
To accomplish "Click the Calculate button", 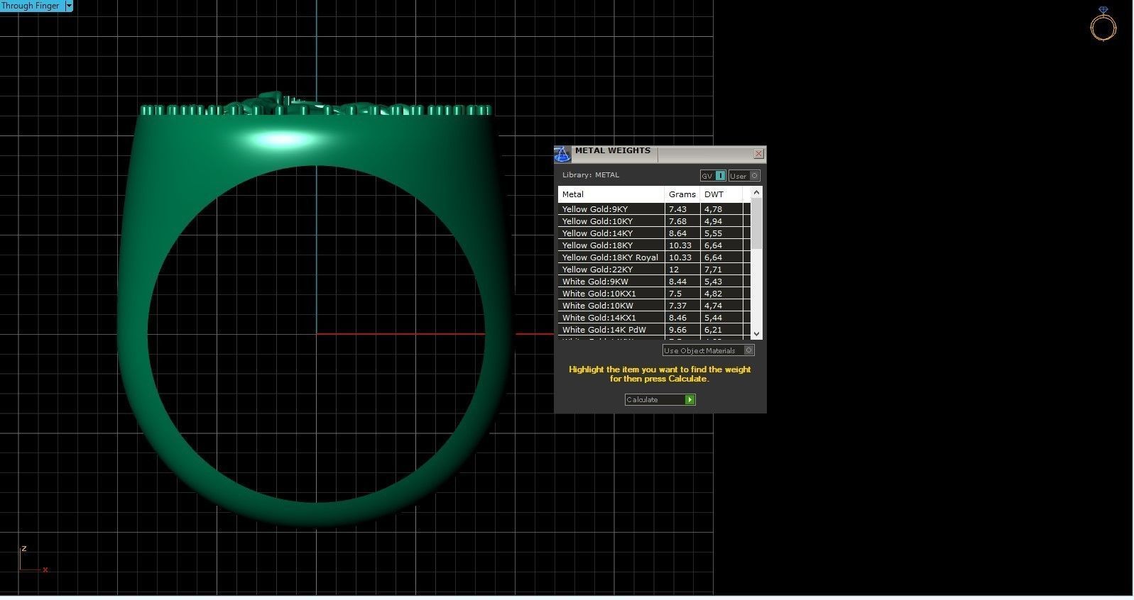I will (x=660, y=400).
